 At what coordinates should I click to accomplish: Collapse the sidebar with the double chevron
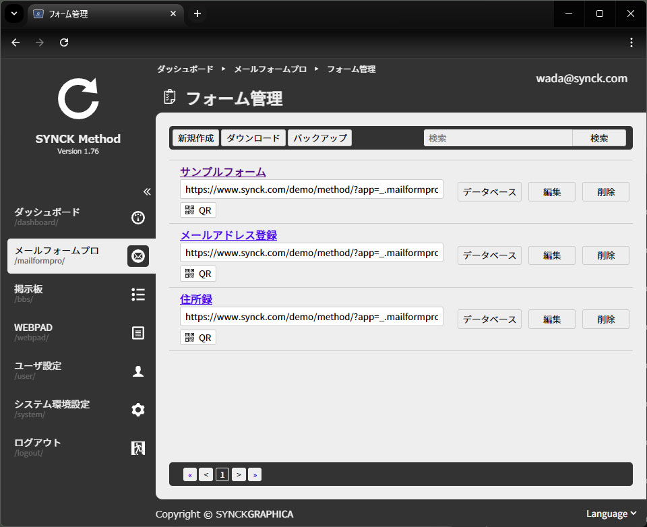(147, 191)
